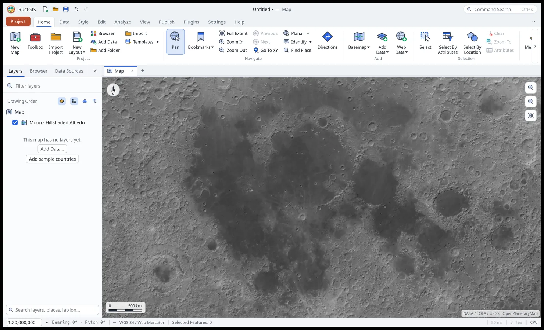Undo the last action
Image resolution: width=544 pixels, height=330 pixels.
(76, 9)
